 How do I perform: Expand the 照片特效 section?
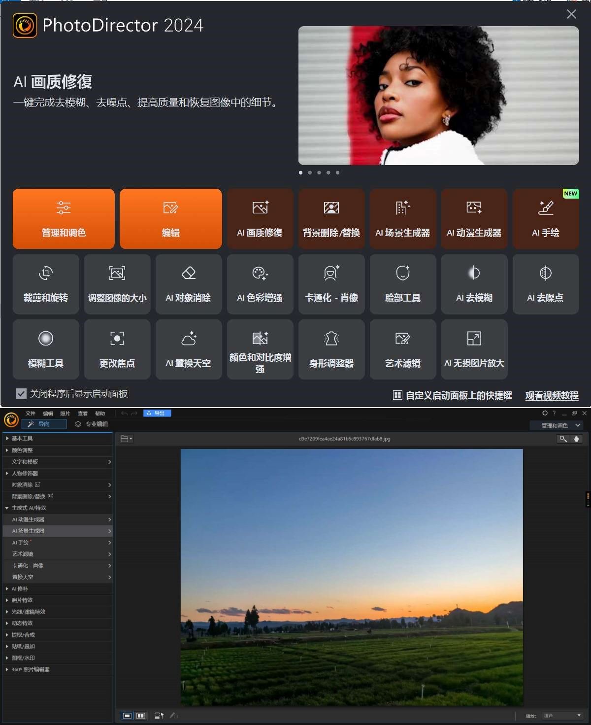(58, 600)
